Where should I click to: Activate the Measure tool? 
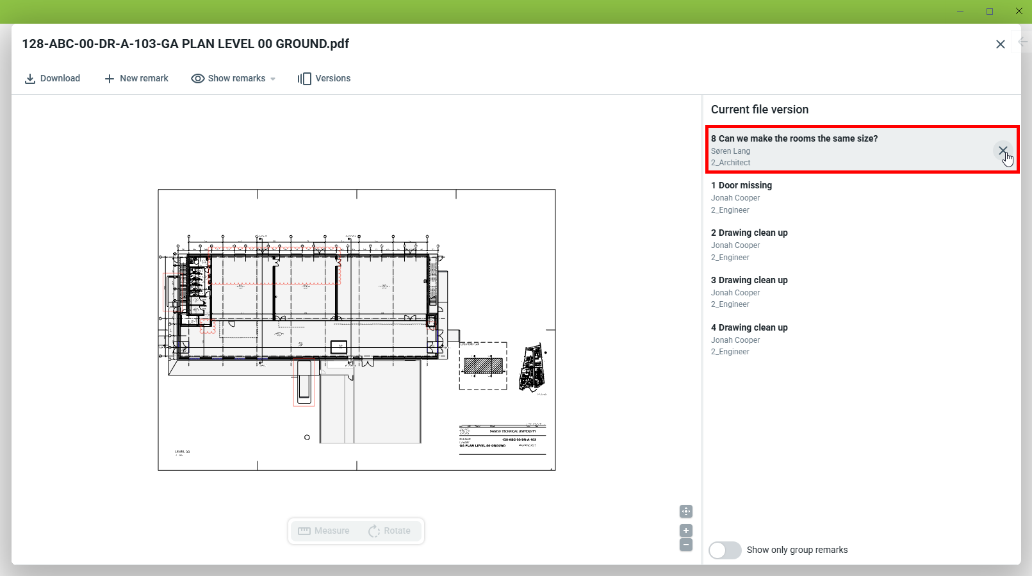324,531
